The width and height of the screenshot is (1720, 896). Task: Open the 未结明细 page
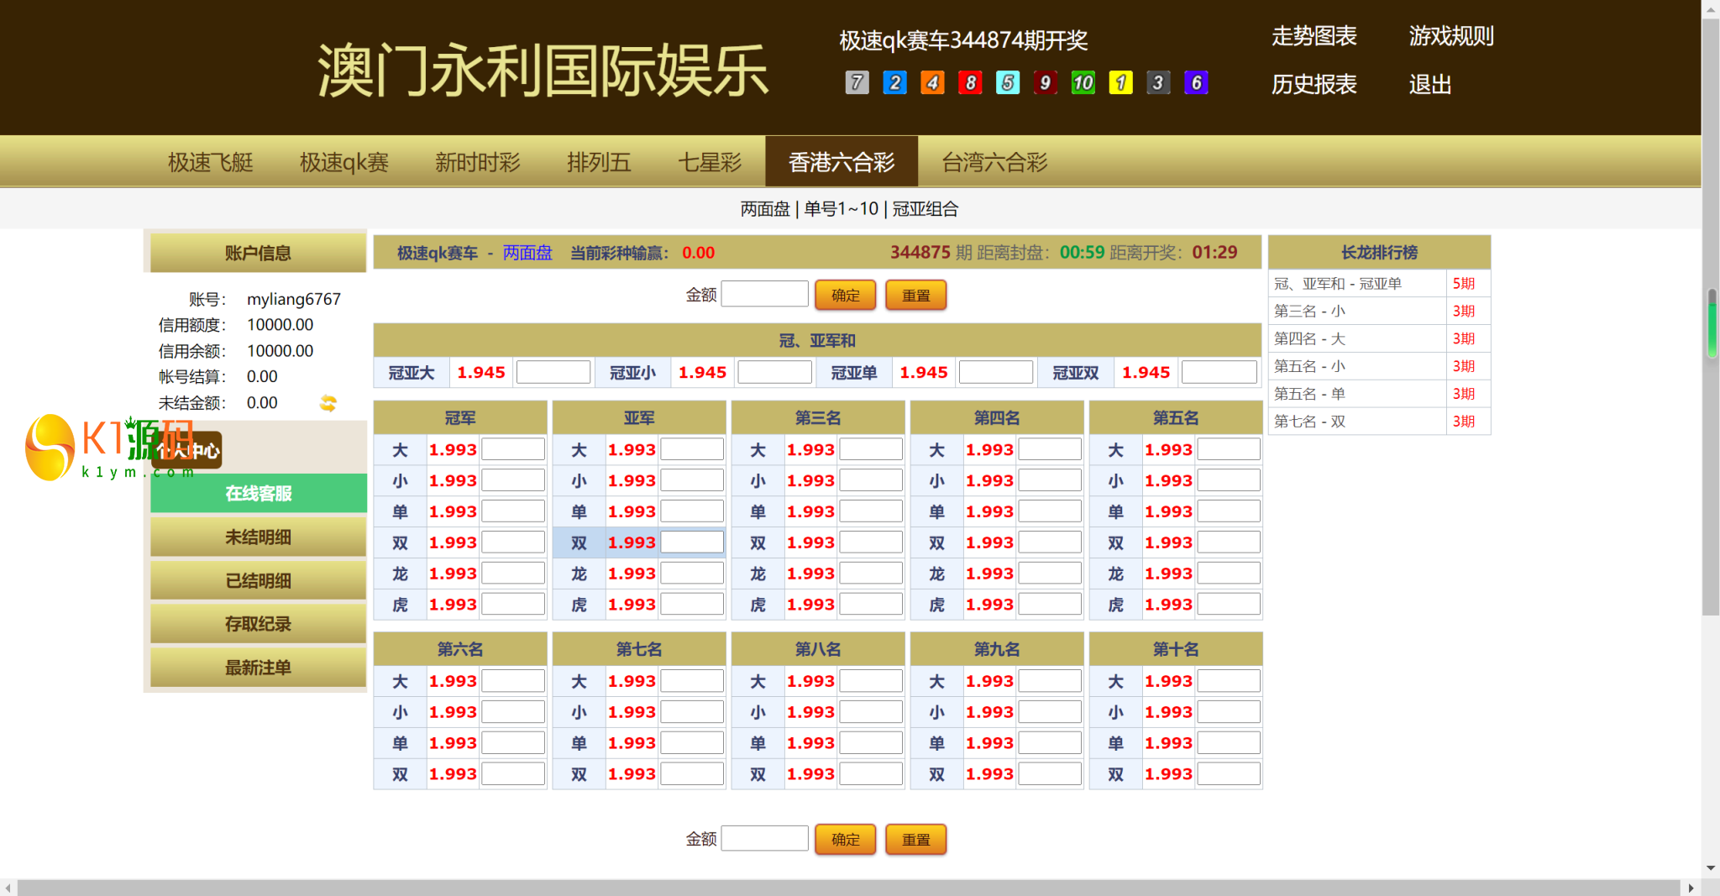coord(259,537)
